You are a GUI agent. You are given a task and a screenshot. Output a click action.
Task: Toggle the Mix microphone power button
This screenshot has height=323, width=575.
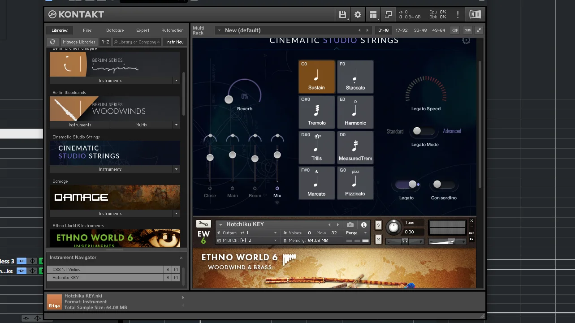(x=277, y=189)
